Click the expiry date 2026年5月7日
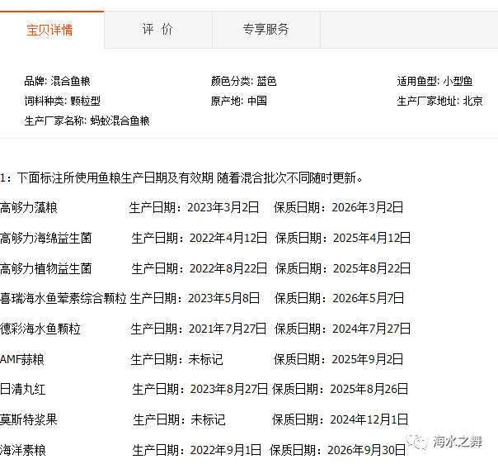The image size is (498, 464). (369, 298)
